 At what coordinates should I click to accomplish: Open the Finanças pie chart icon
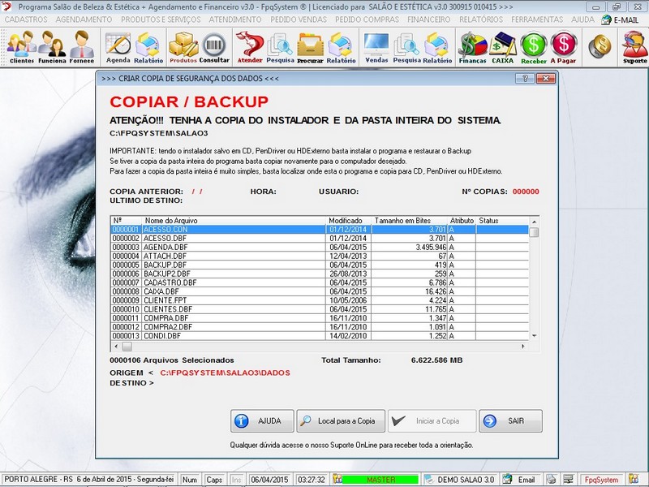pos(472,47)
